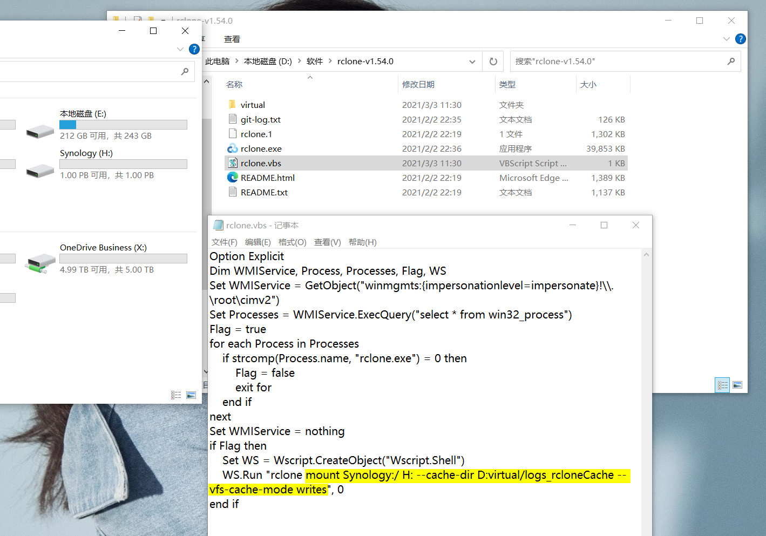Expand chevron after 本地磁盘 (D:) breadcrumb
Screen dimensions: 766x536
(x=300, y=61)
